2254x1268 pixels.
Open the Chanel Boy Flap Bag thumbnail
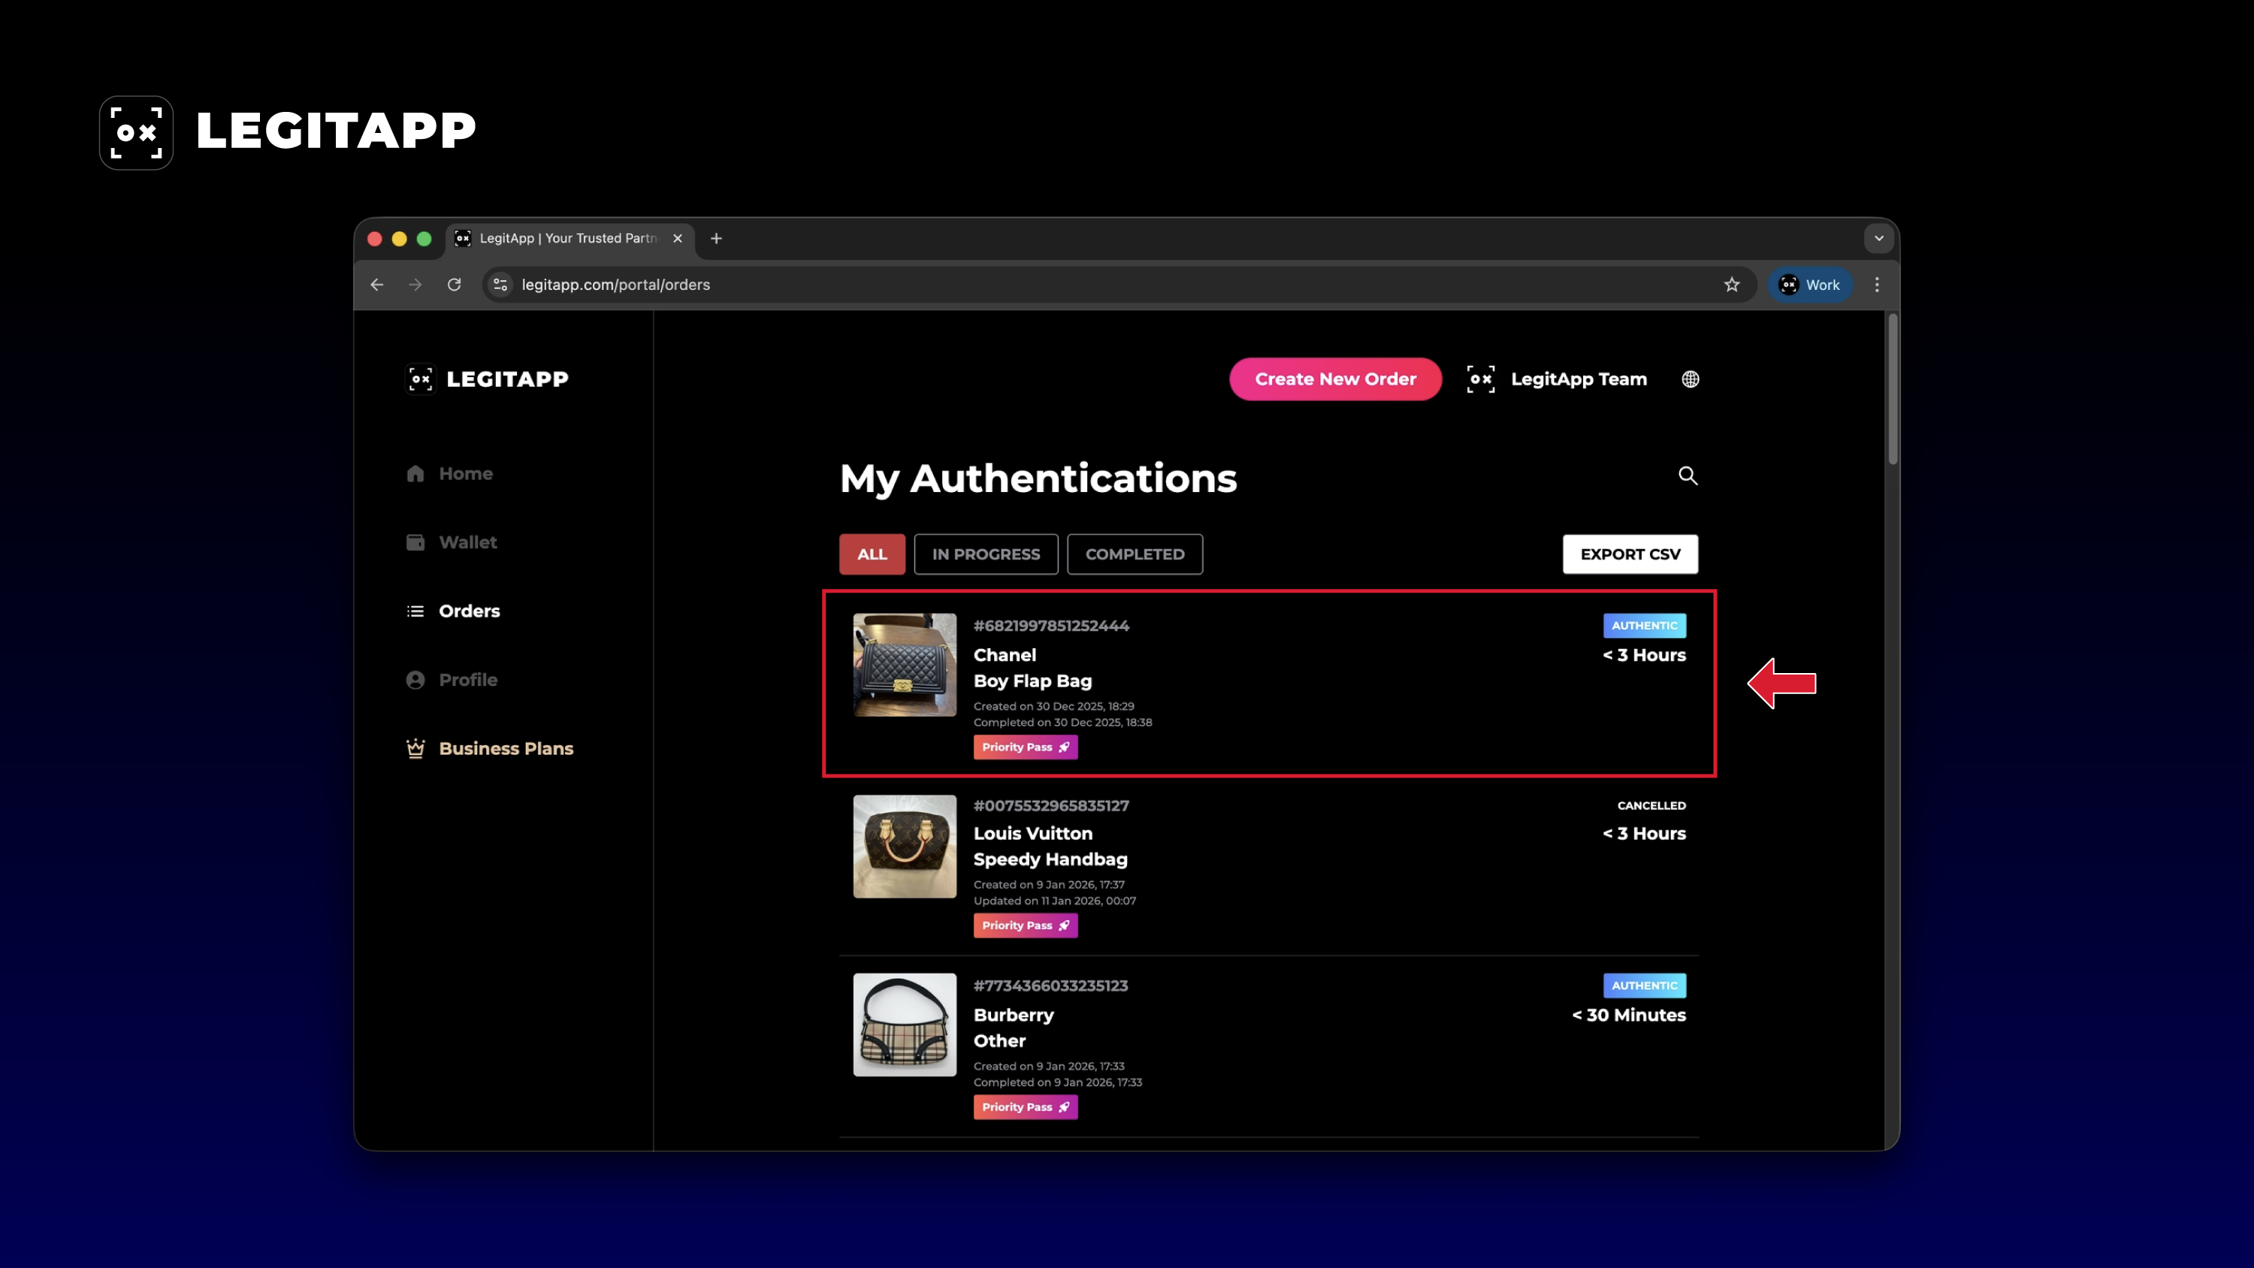click(x=905, y=665)
